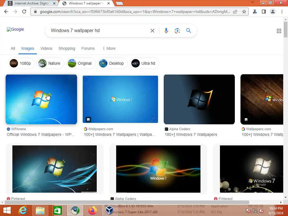Toggle the browser side panel icon
The width and height of the screenshot is (288, 216).
click(x=264, y=12)
